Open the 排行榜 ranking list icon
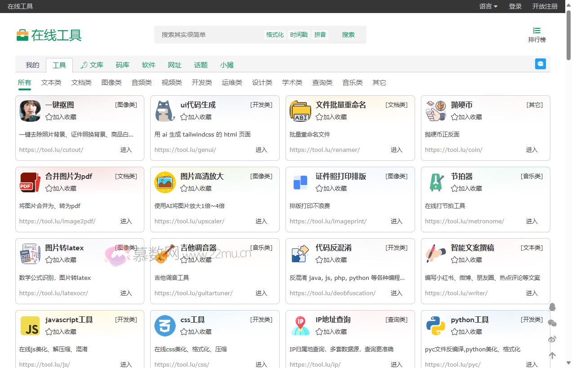The image size is (572, 368). 537,31
